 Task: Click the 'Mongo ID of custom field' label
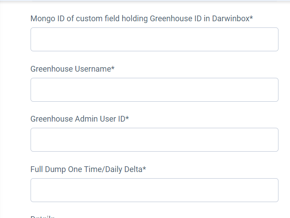[142, 19]
